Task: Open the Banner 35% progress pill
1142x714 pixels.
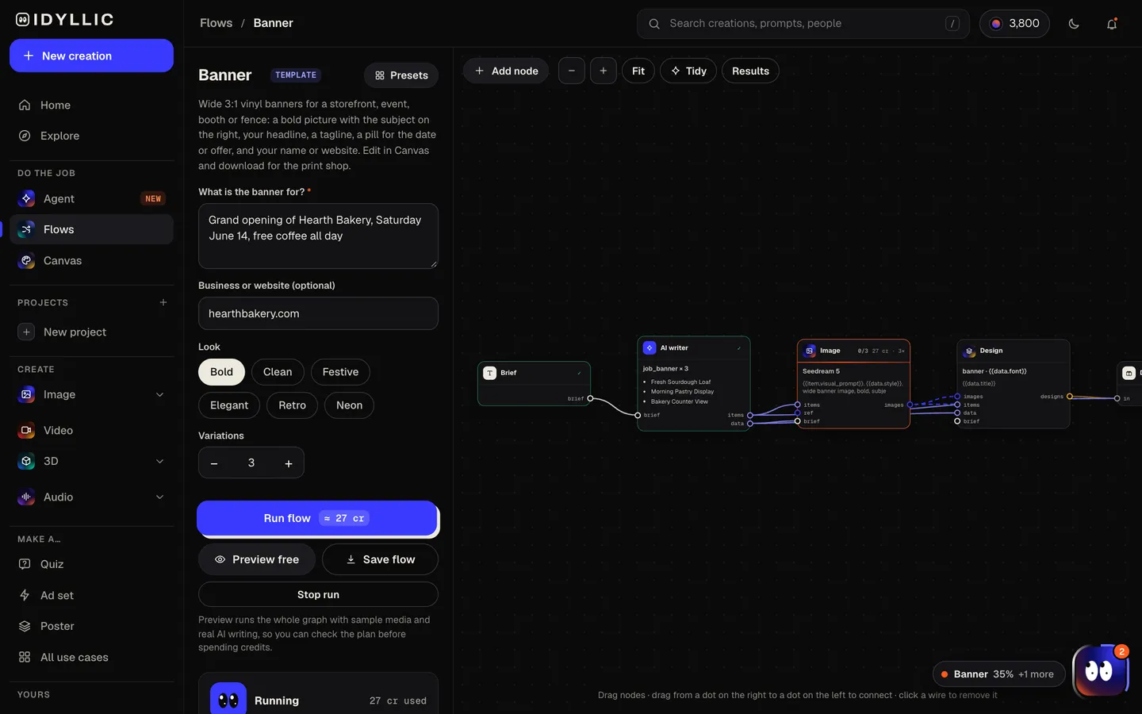Action: [x=998, y=674]
